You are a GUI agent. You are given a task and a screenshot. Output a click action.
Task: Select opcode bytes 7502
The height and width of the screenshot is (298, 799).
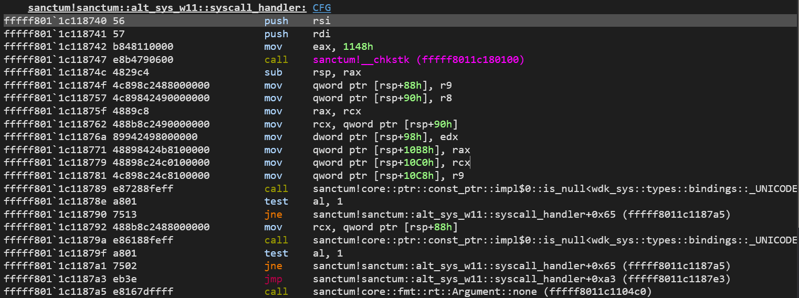point(124,265)
